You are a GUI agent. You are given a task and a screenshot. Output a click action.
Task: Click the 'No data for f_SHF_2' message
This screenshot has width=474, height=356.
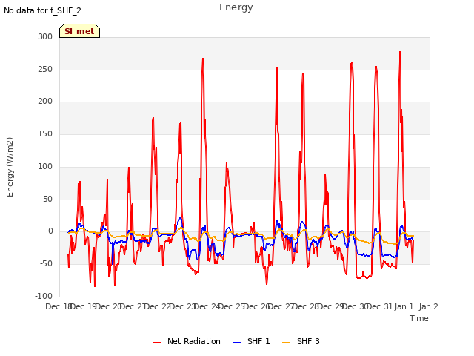42,11
